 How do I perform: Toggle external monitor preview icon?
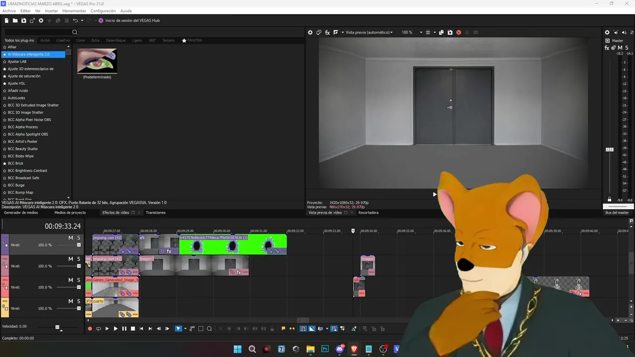(319, 32)
